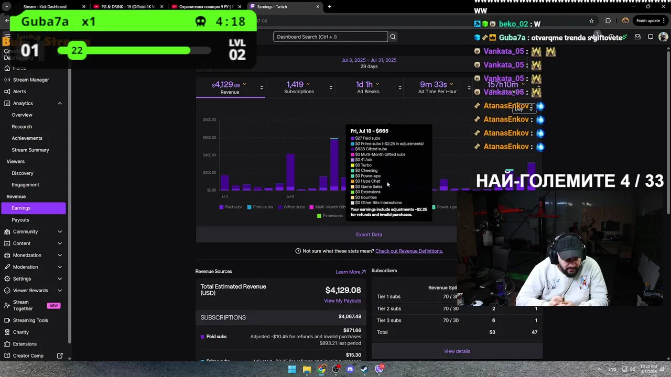Open Streaming Tools in sidebar
The width and height of the screenshot is (671, 377).
point(30,320)
